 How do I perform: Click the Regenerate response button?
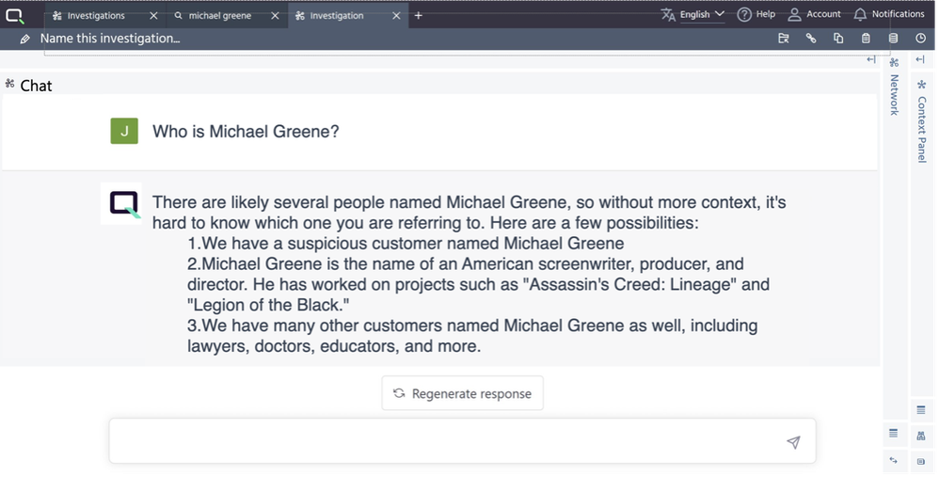462,393
